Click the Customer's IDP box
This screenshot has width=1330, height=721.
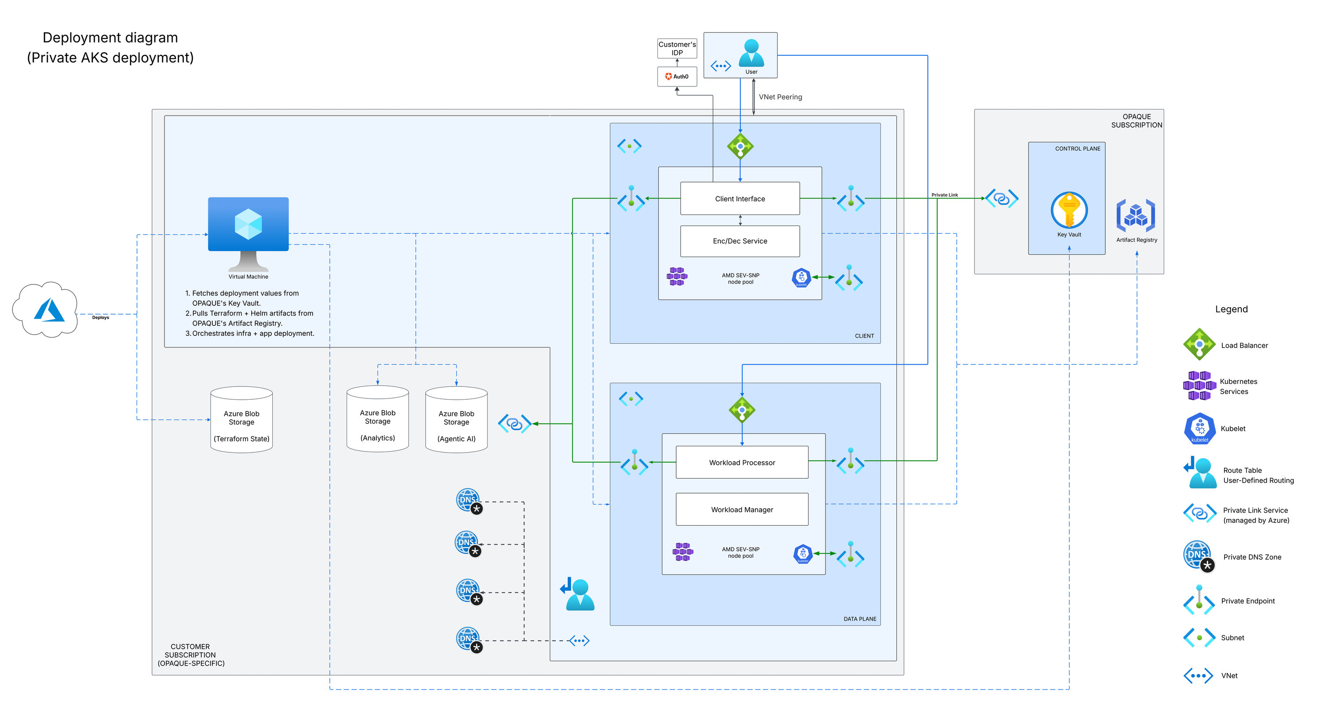pos(677,48)
